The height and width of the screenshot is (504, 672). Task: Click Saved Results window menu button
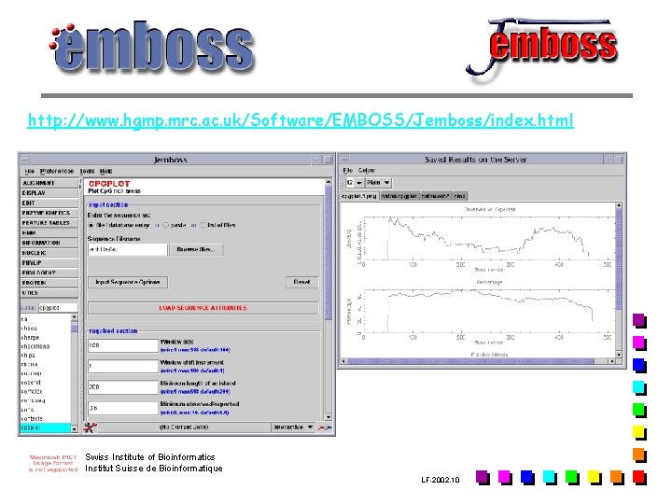(345, 160)
